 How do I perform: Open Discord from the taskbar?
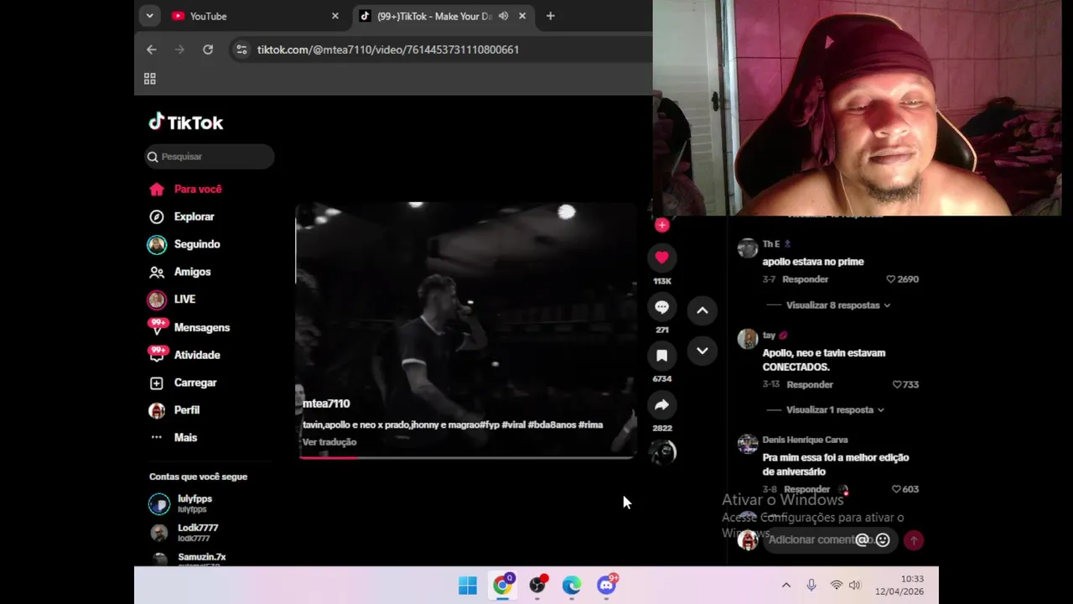pyautogui.click(x=607, y=586)
